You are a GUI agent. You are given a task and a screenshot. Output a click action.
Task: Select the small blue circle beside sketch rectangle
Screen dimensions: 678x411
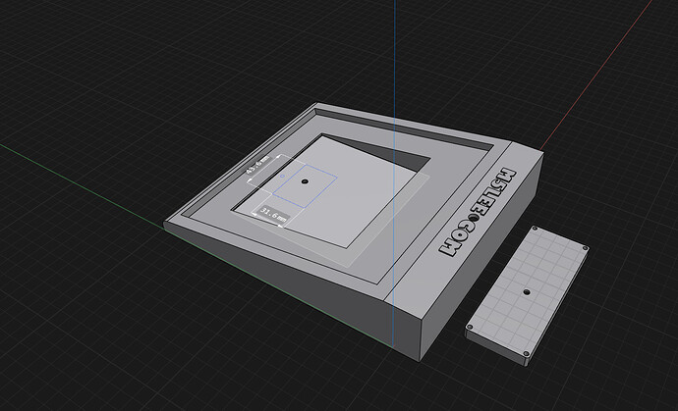282,177
